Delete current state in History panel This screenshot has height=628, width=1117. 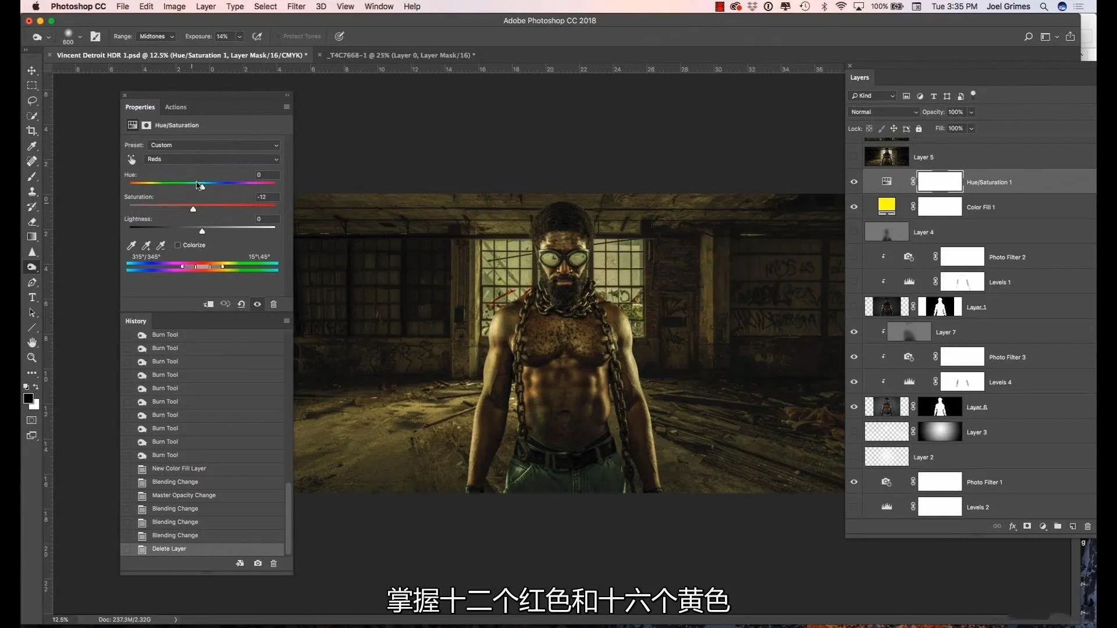[x=273, y=563]
